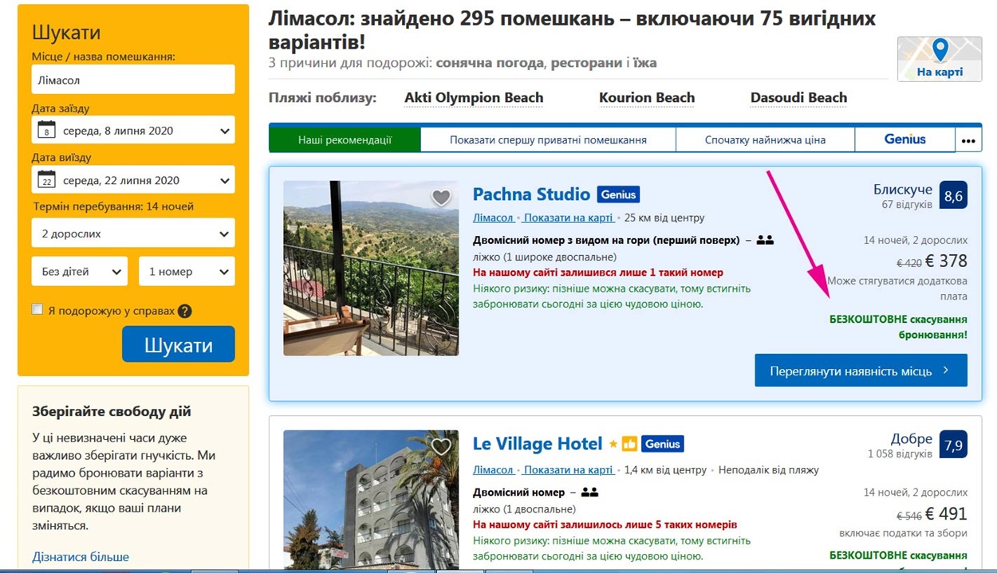Click the '€ 491' price for Le Village Hotel

tap(947, 514)
